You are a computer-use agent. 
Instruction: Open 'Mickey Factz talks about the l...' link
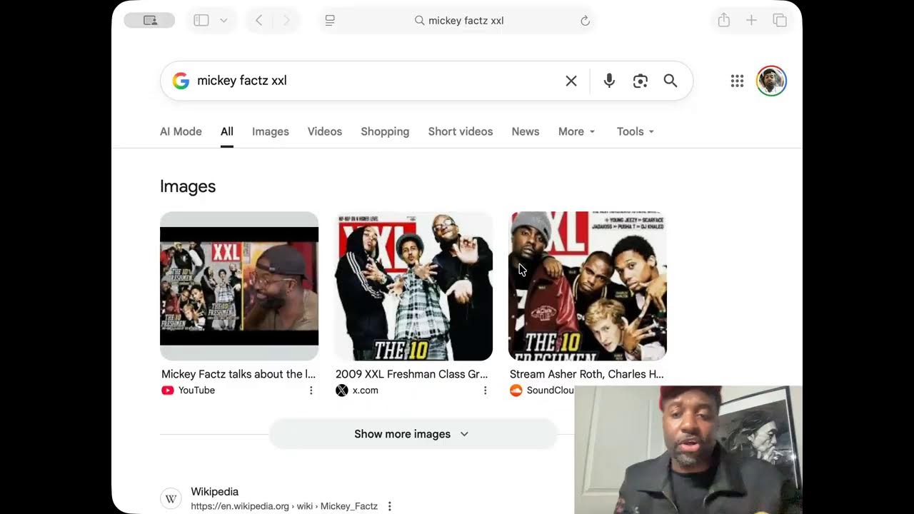click(x=238, y=374)
